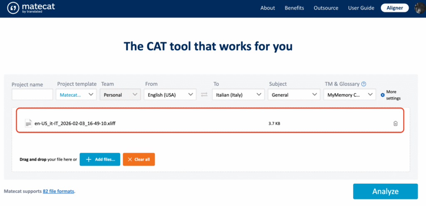This screenshot has width=426, height=206.
Task: Click the page headline about the CAT tool
Action: click(x=208, y=47)
